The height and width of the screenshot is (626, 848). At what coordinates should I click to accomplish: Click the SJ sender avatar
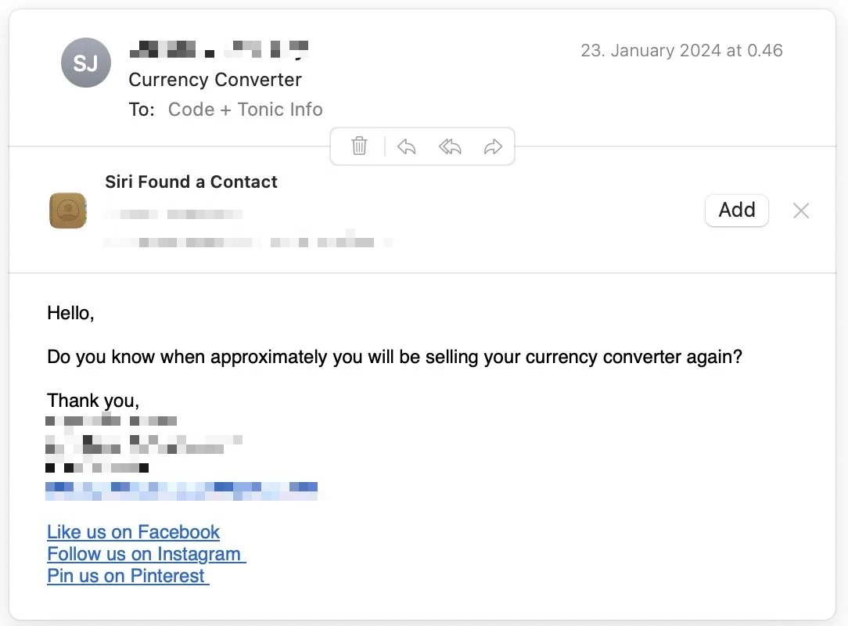85,63
